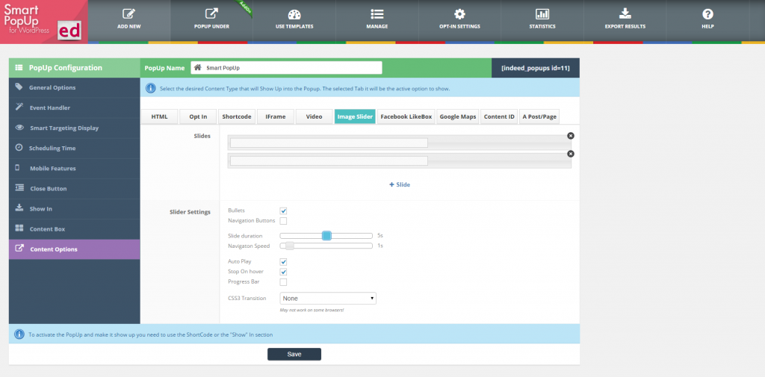The width and height of the screenshot is (765, 377).
Task: Open the Manage list icon
Action: 377,13
